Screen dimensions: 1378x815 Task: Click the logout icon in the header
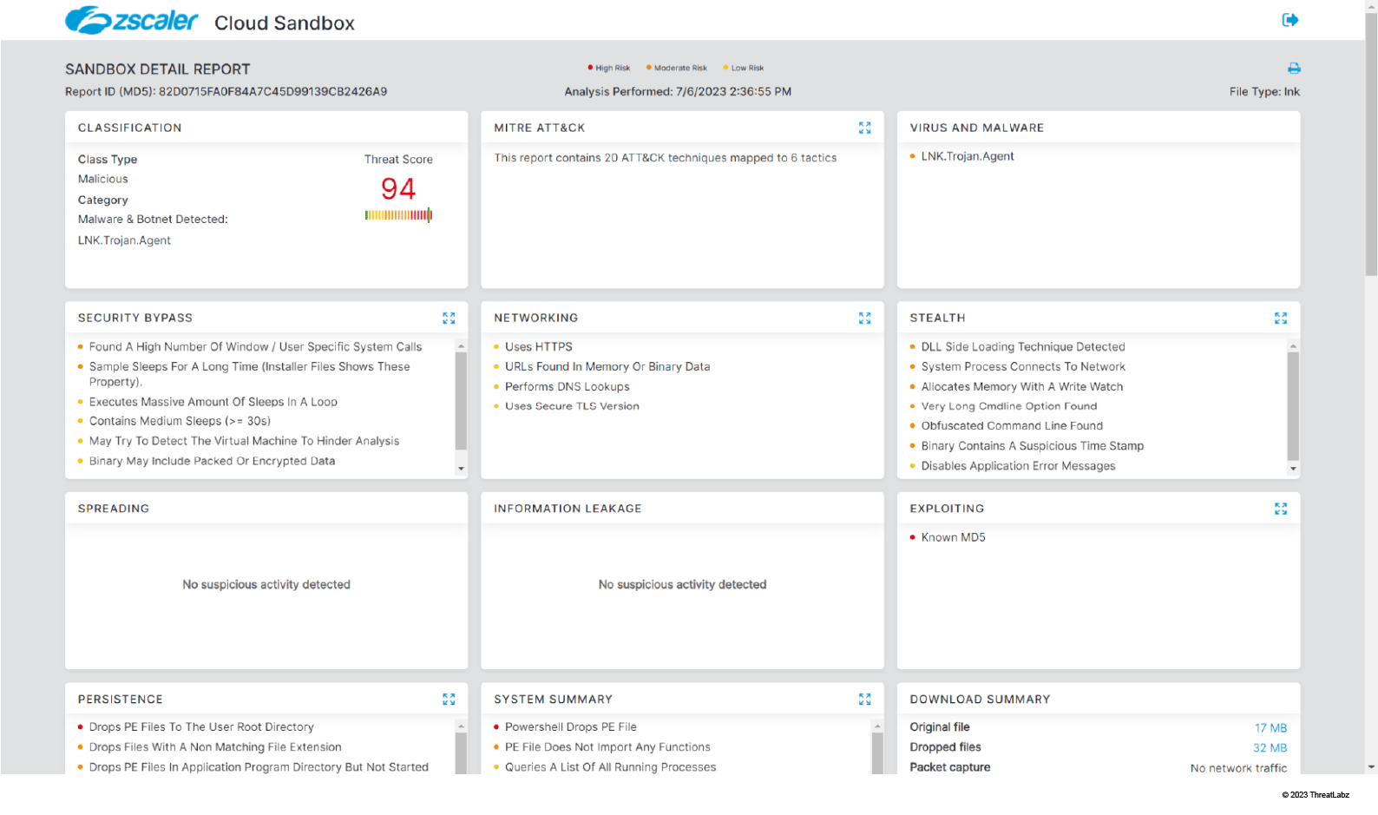(x=1289, y=20)
